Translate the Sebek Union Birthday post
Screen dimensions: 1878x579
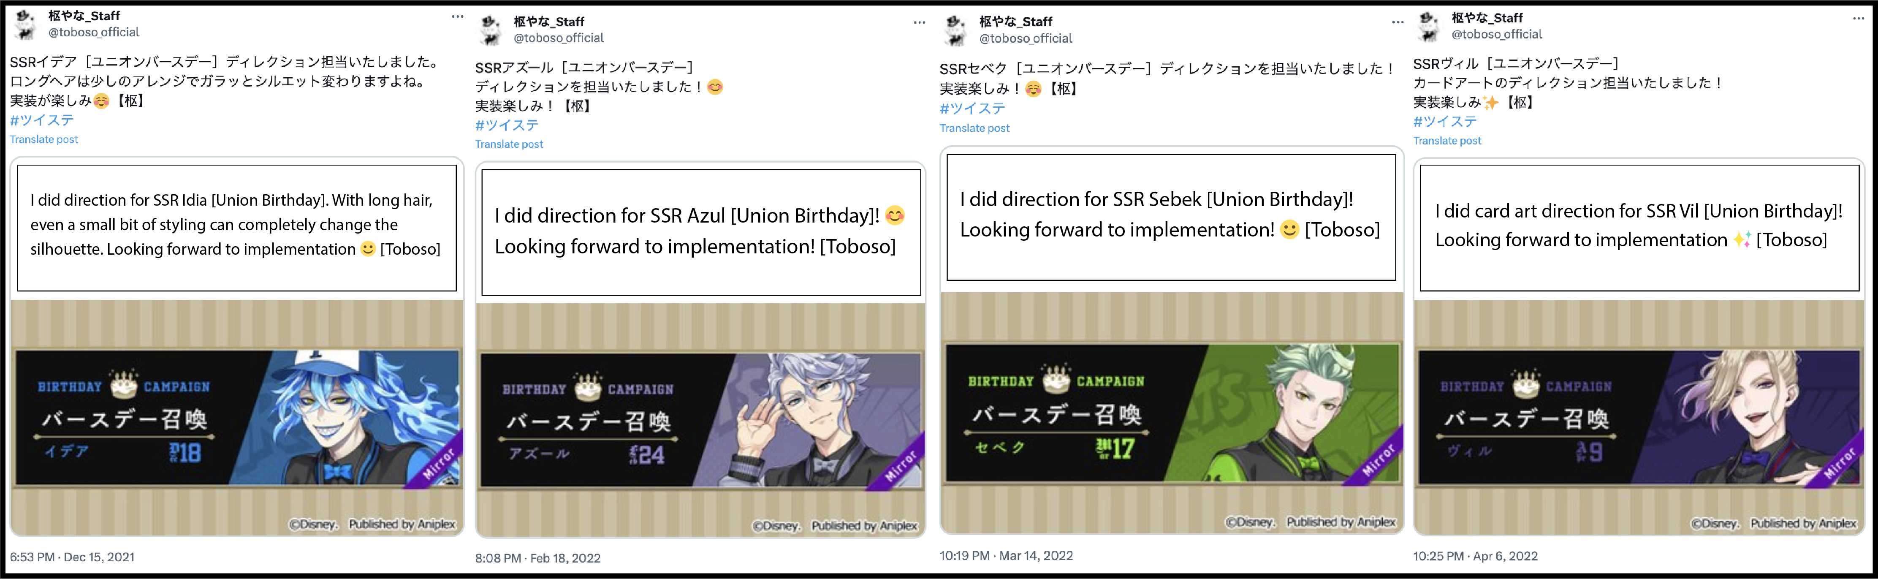[974, 128]
